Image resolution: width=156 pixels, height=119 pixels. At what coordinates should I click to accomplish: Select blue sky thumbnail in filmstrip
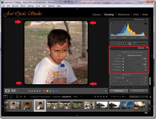point(127,105)
